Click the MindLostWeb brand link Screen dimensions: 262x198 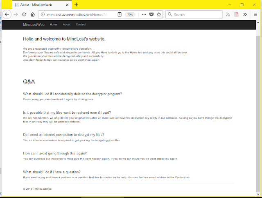pos(34,25)
